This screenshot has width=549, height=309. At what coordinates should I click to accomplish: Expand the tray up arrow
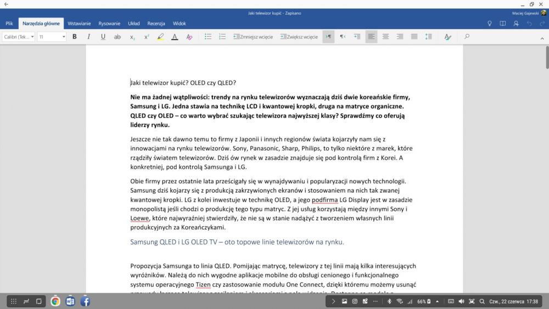(438, 301)
